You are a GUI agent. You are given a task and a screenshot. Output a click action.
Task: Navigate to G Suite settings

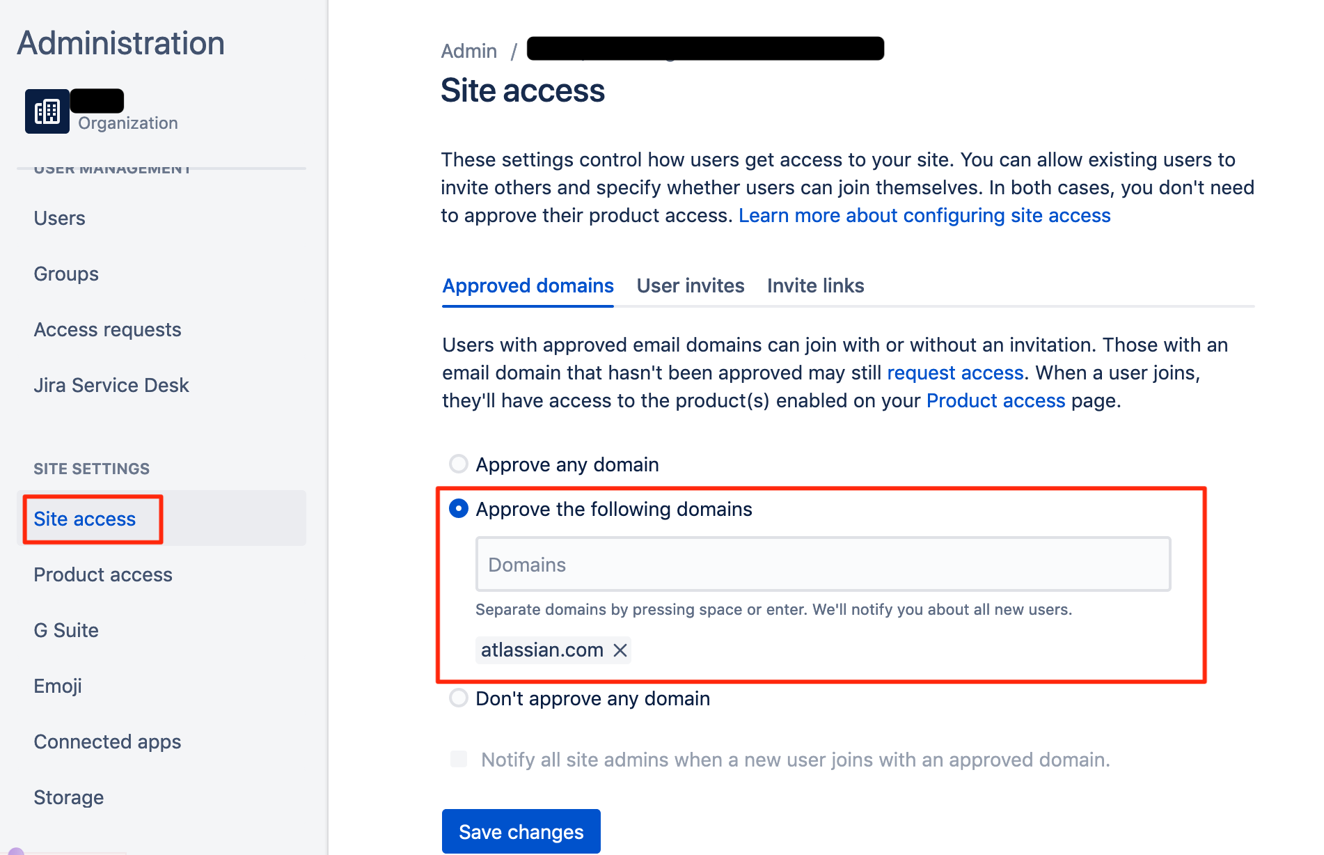click(x=66, y=630)
